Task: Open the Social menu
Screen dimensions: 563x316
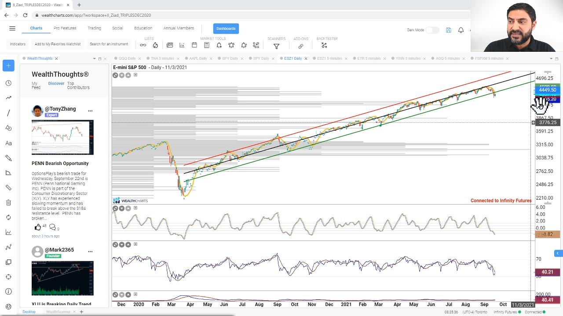Action: [117, 28]
